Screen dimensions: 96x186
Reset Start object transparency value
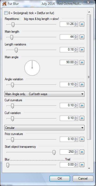82,152
